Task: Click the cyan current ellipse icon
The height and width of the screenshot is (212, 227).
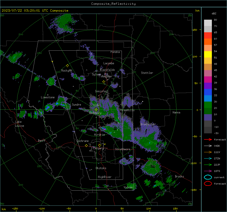Action: coord(208,177)
